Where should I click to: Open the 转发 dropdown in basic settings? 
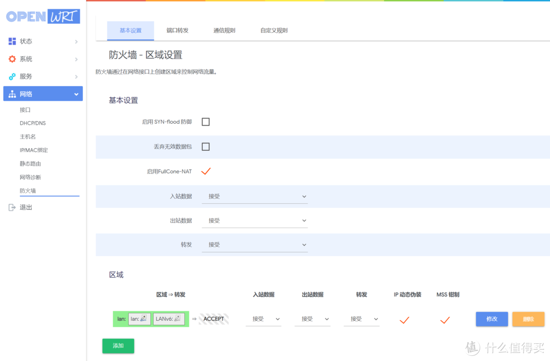pos(255,244)
